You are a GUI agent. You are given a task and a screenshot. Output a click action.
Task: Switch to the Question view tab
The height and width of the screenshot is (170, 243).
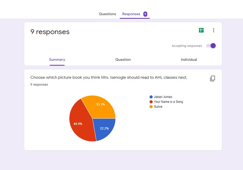123,59
